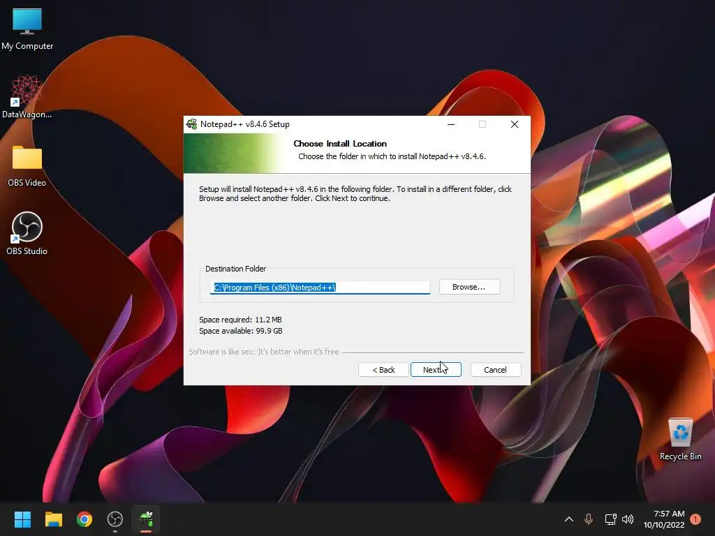Select the DataWagon desktop shortcut
The width and height of the screenshot is (715, 536).
[27, 97]
